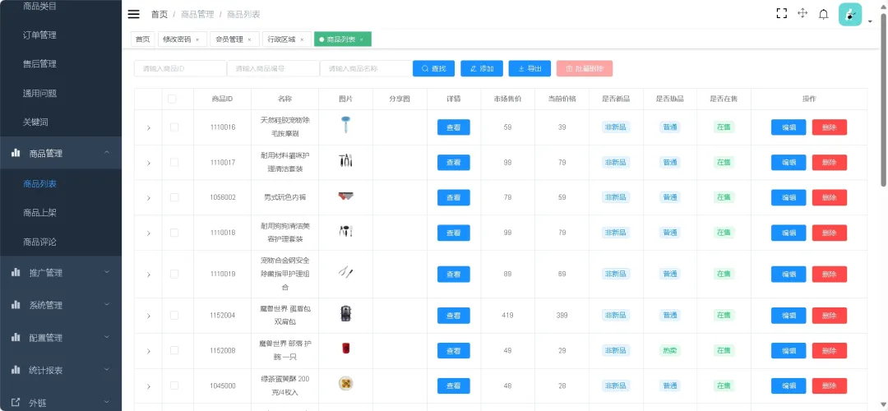Image resolution: width=888 pixels, height=411 pixels.
Task: Close the 行政区域 tab
Action: [302, 39]
